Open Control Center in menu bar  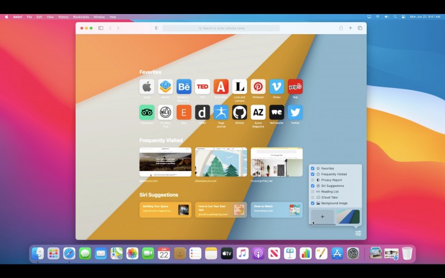tap(403, 17)
